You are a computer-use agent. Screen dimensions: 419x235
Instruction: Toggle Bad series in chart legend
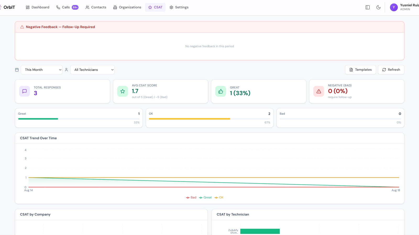coord(191,198)
